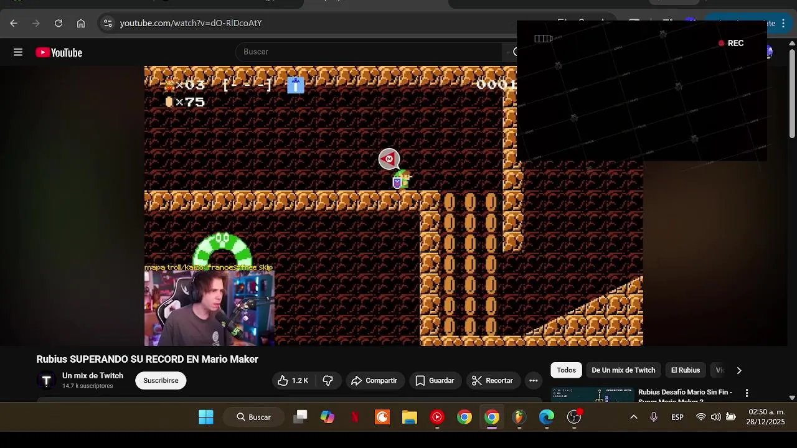Open the Windows Start menu

pos(206,417)
